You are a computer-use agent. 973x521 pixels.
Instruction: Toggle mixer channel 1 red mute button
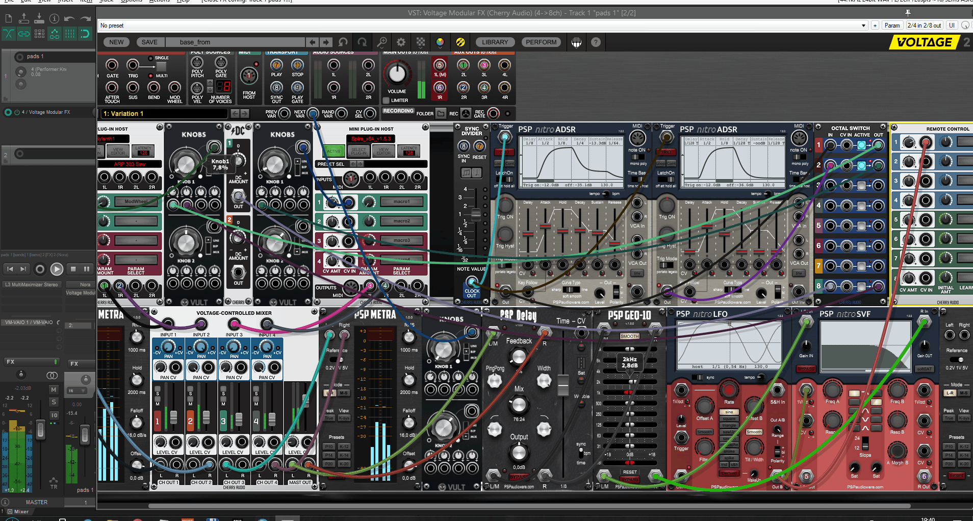158,421
